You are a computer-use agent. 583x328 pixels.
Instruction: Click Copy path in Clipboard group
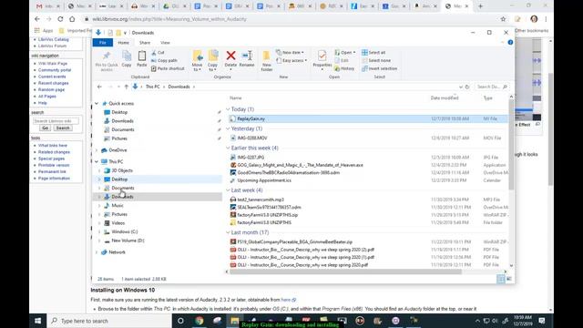point(164,61)
